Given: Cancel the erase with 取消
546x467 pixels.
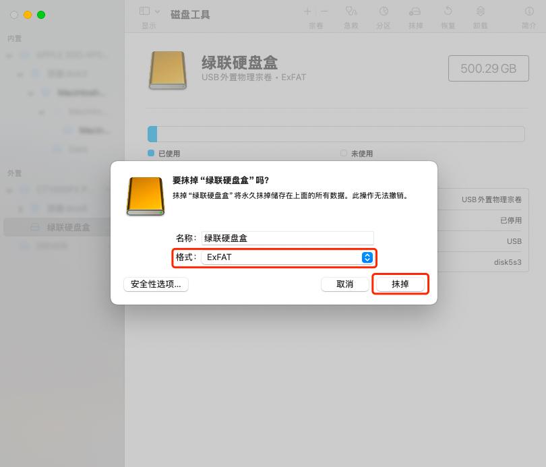Looking at the screenshot, I should pyautogui.click(x=344, y=284).
